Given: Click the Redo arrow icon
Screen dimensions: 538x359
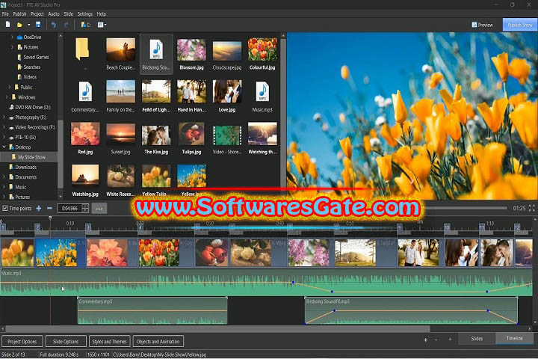Looking at the screenshot, I should coord(66,25).
